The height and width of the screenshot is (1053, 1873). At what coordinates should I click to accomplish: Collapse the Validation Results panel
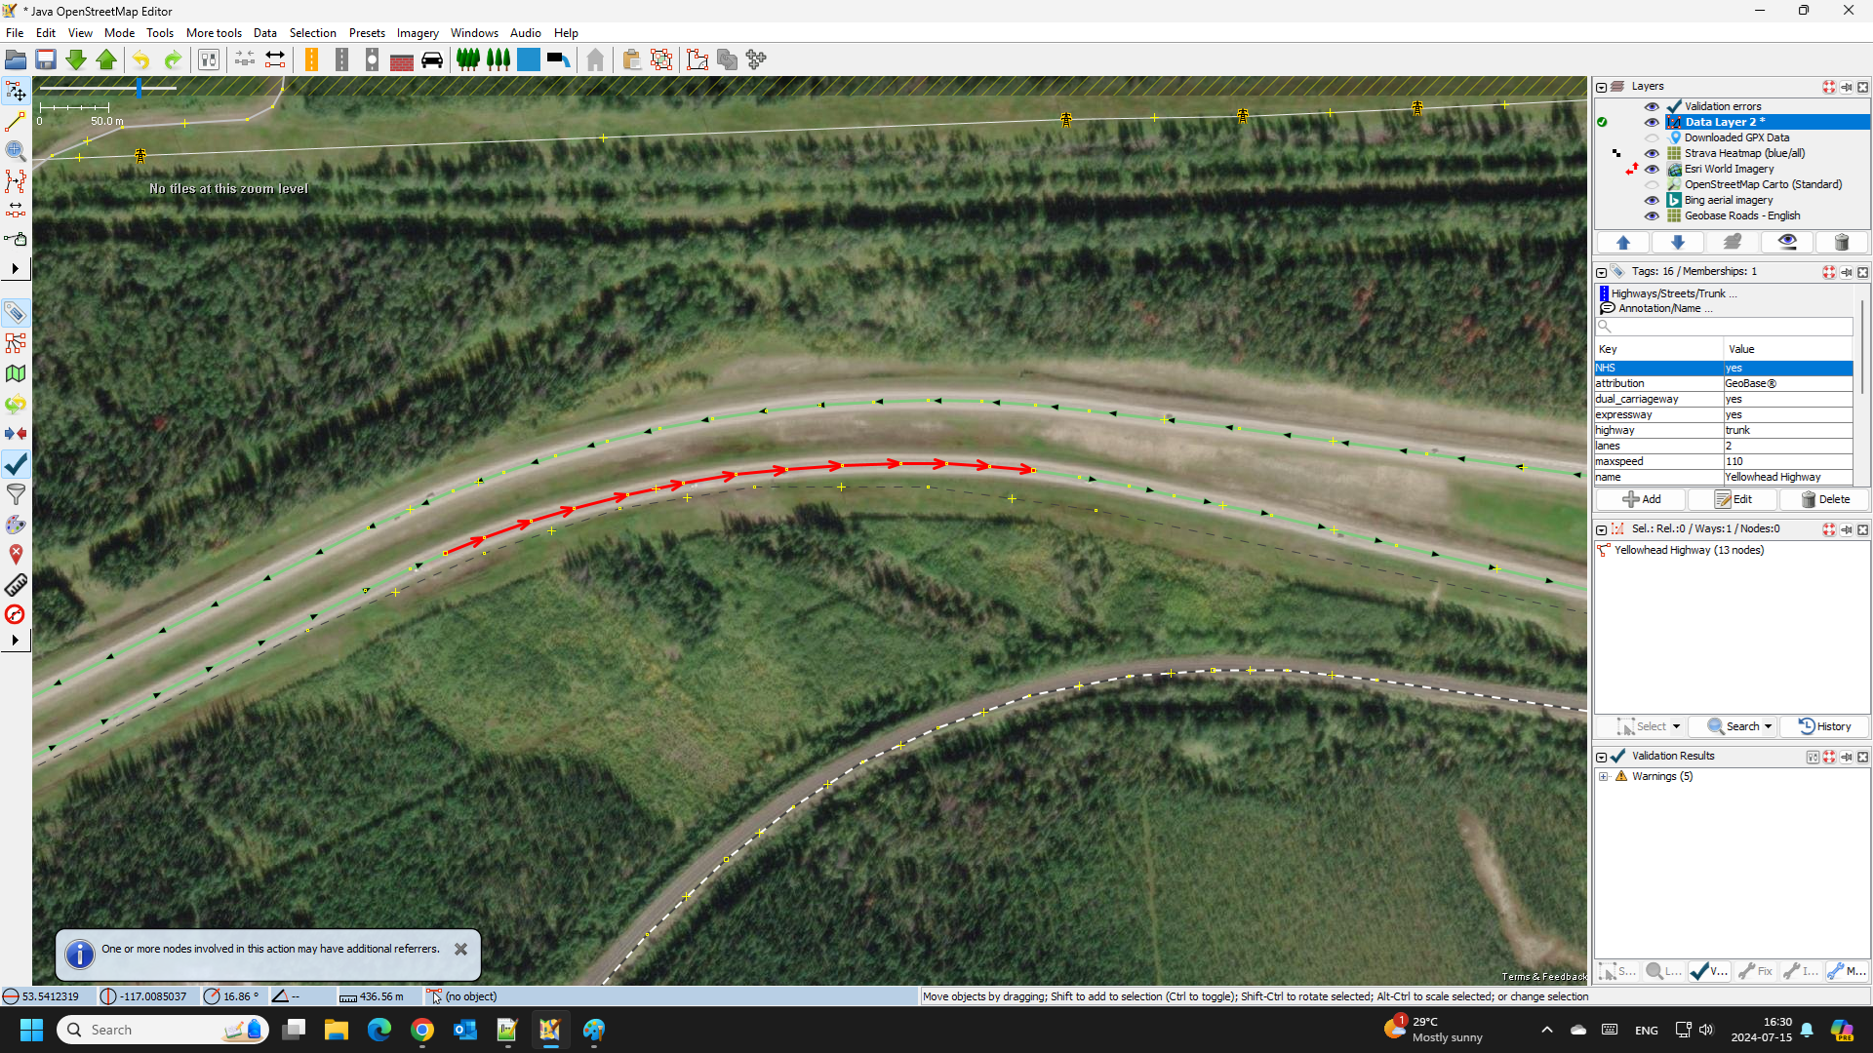point(1601,757)
